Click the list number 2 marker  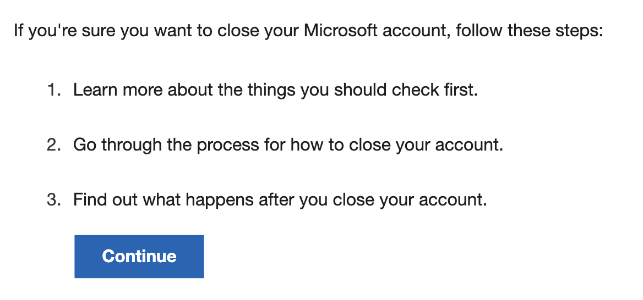[x=54, y=145]
